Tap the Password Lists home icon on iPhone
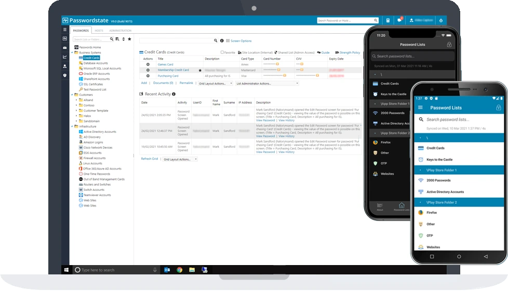The height and width of the screenshot is (291, 508). pyautogui.click(x=402, y=206)
